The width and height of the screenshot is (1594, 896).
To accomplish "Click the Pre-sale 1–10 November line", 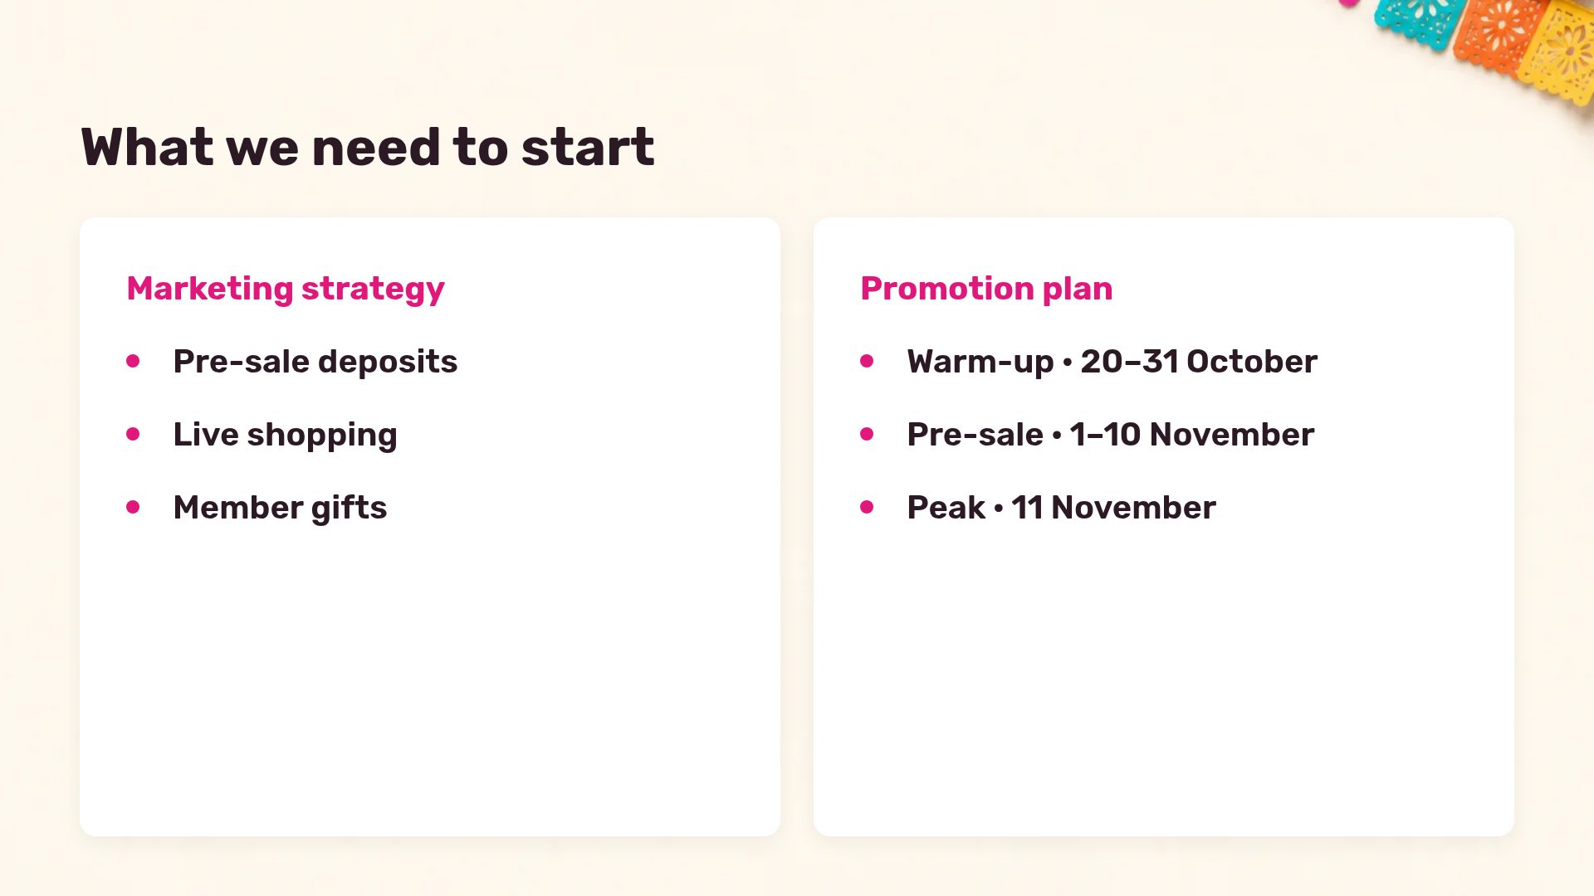I will coord(1110,435).
